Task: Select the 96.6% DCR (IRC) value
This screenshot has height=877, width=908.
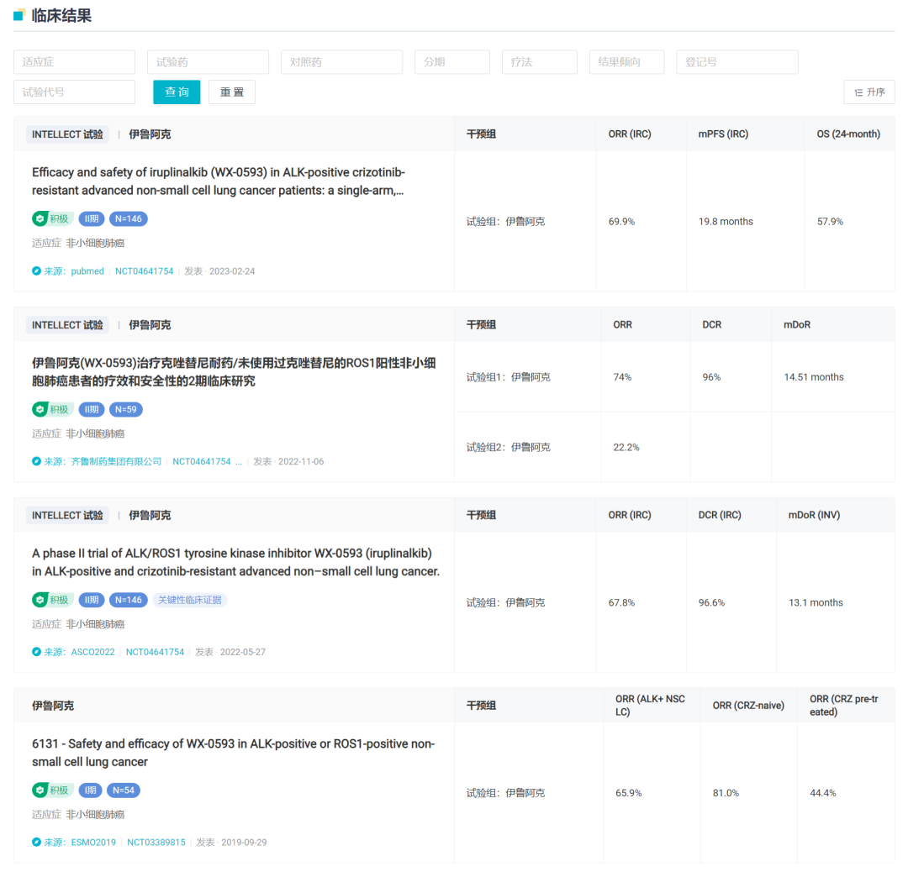Action: pos(711,603)
